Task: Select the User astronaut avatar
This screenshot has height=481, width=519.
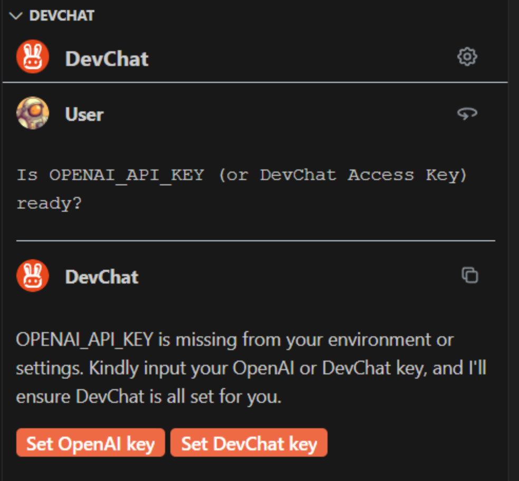Action: coord(33,114)
